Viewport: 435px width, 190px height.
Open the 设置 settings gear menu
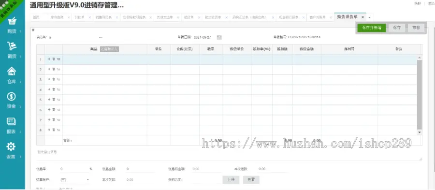pyautogui.click(x=12, y=150)
